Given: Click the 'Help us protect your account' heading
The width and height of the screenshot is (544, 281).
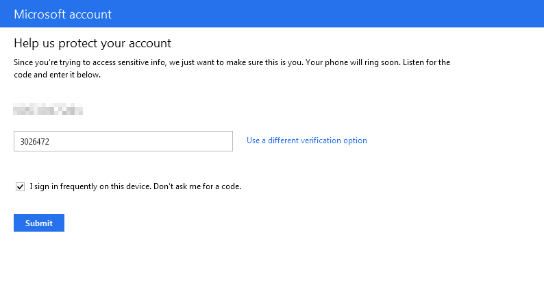Looking at the screenshot, I should point(92,43).
